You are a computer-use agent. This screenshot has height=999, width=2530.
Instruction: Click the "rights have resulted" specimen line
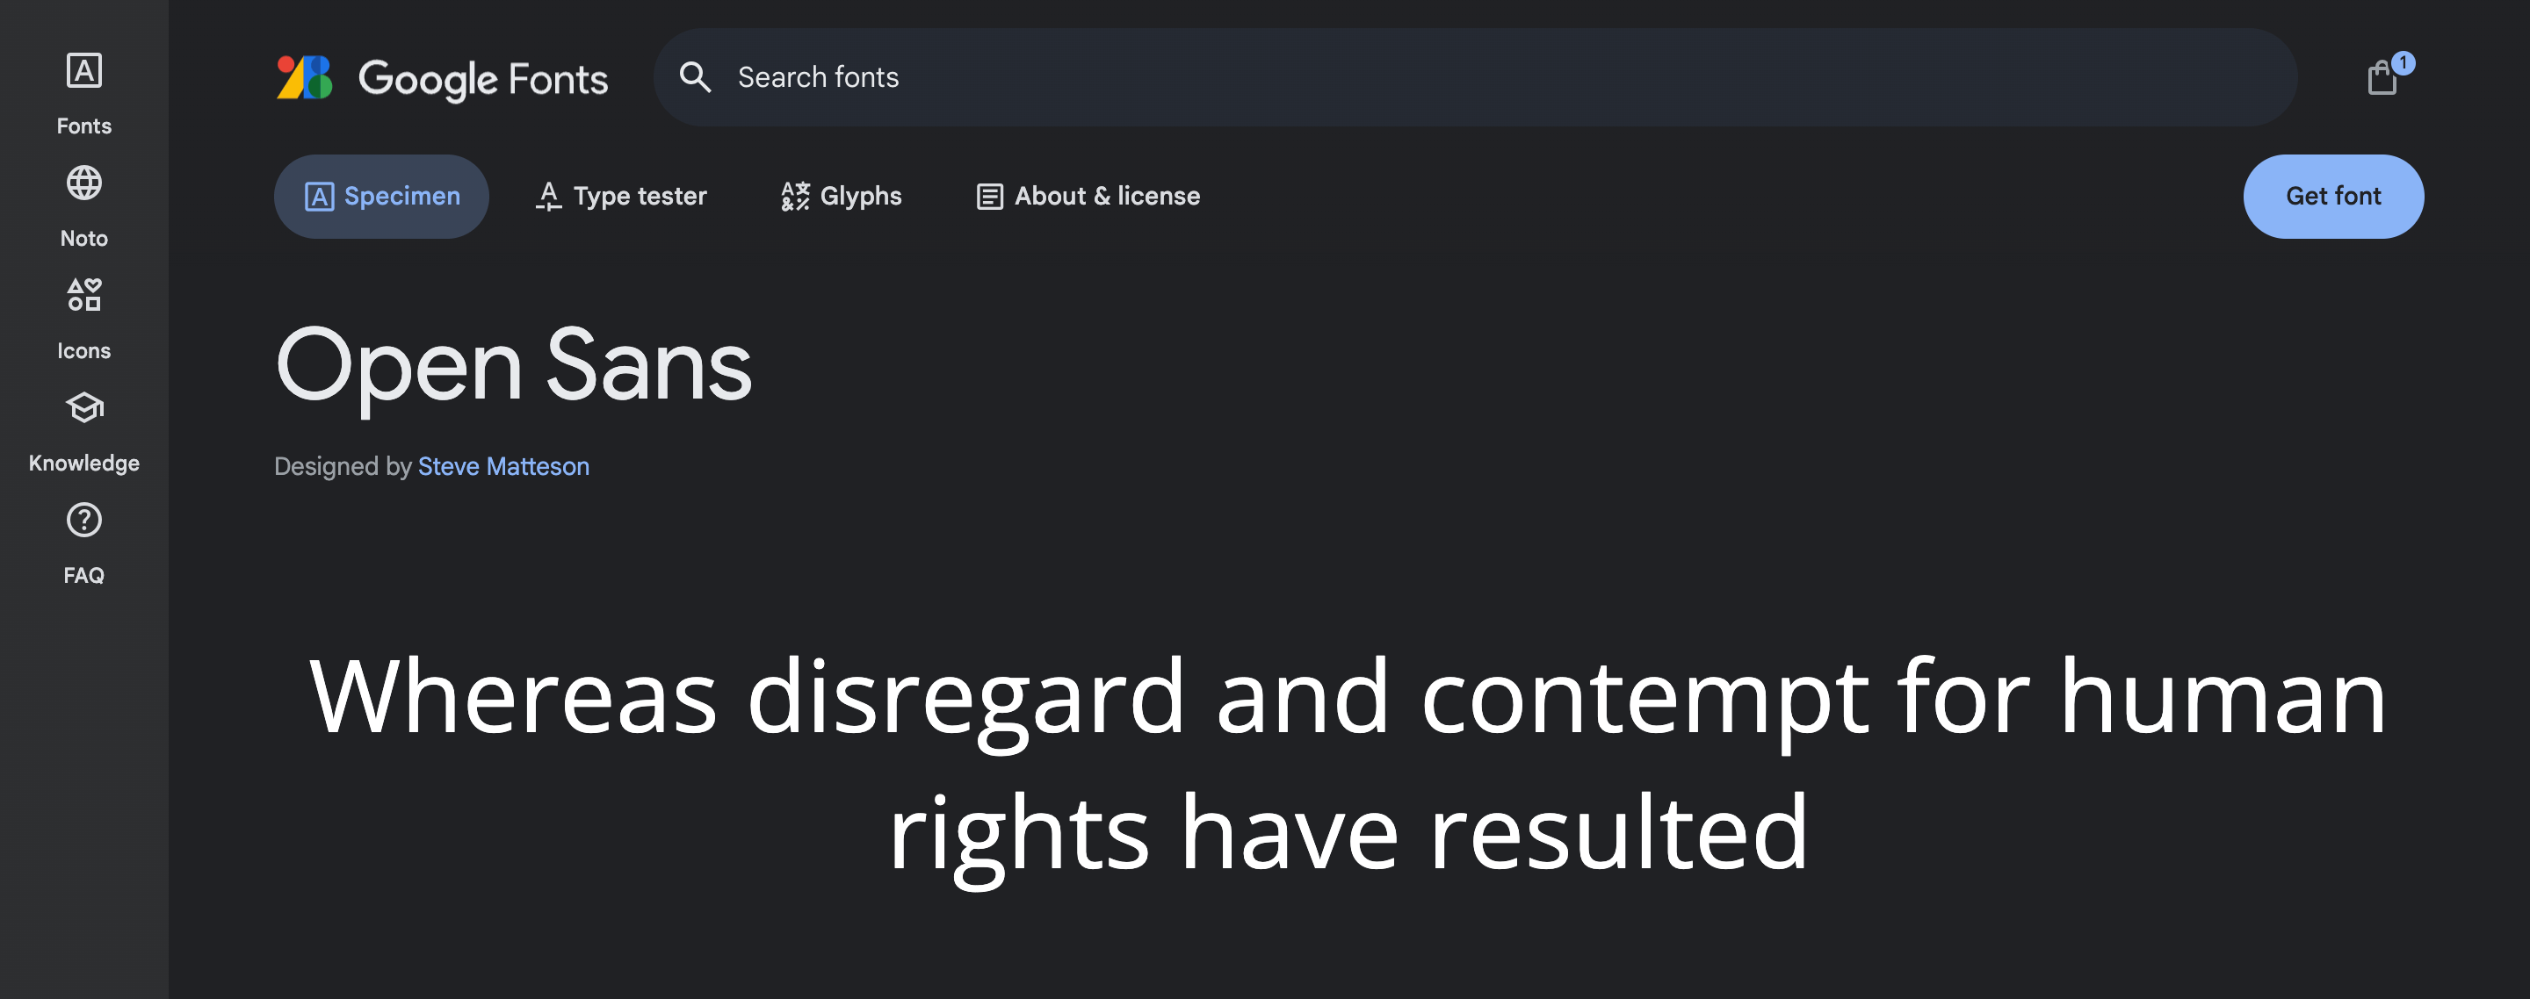click(1348, 833)
